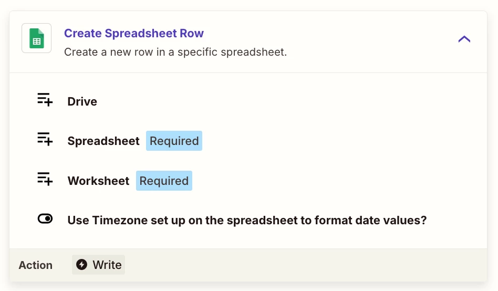The width and height of the screenshot is (498, 291).
Task: Collapse the Create Spreadsheet Row card chevron
Action: click(464, 39)
